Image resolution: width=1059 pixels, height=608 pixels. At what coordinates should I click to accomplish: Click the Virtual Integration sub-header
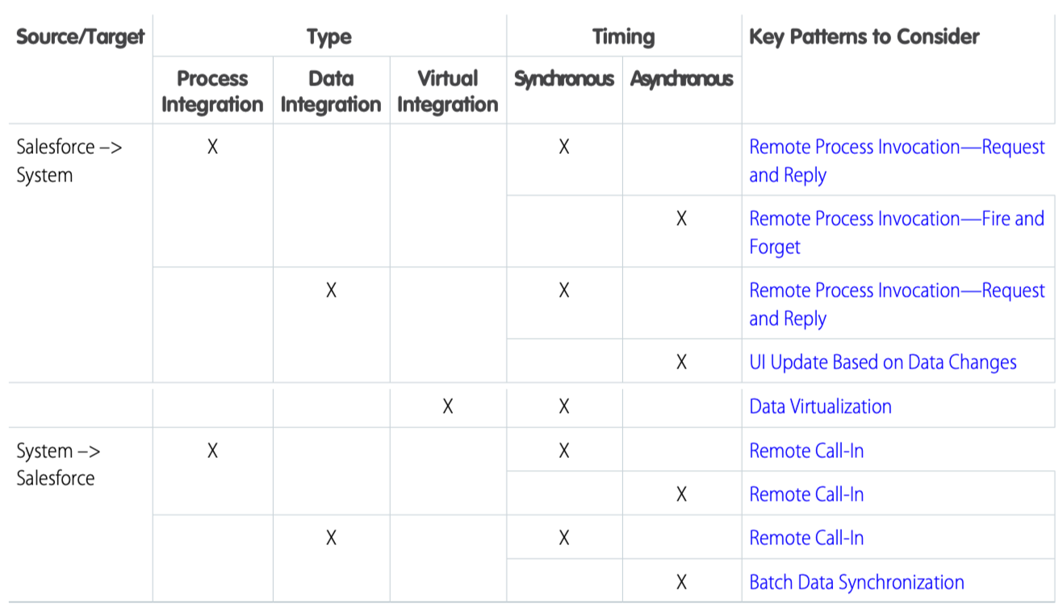[448, 91]
